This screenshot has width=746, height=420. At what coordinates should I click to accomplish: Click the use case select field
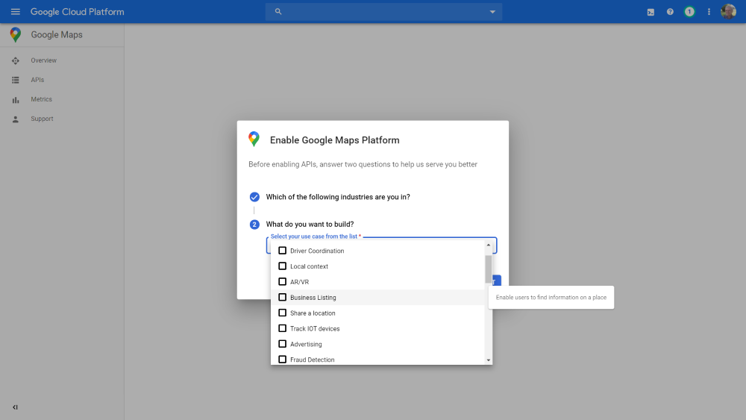point(381,245)
